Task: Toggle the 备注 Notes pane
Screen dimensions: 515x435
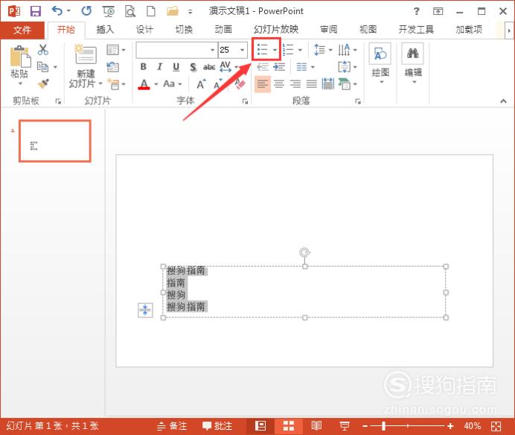Action: click(x=172, y=426)
